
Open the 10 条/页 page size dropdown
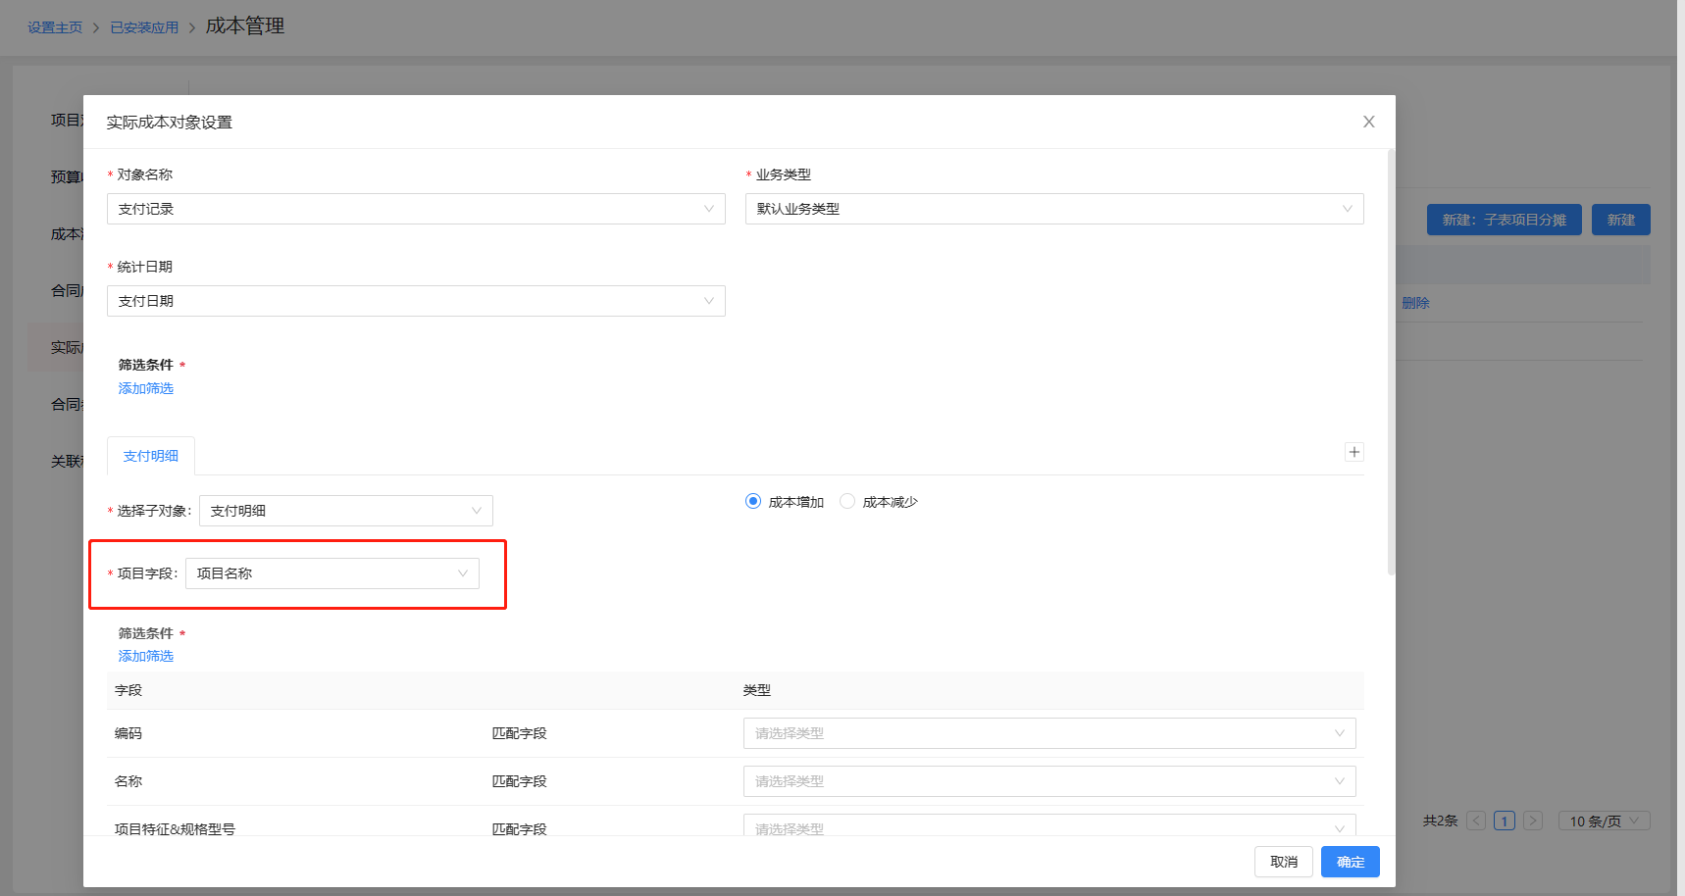point(1604,821)
